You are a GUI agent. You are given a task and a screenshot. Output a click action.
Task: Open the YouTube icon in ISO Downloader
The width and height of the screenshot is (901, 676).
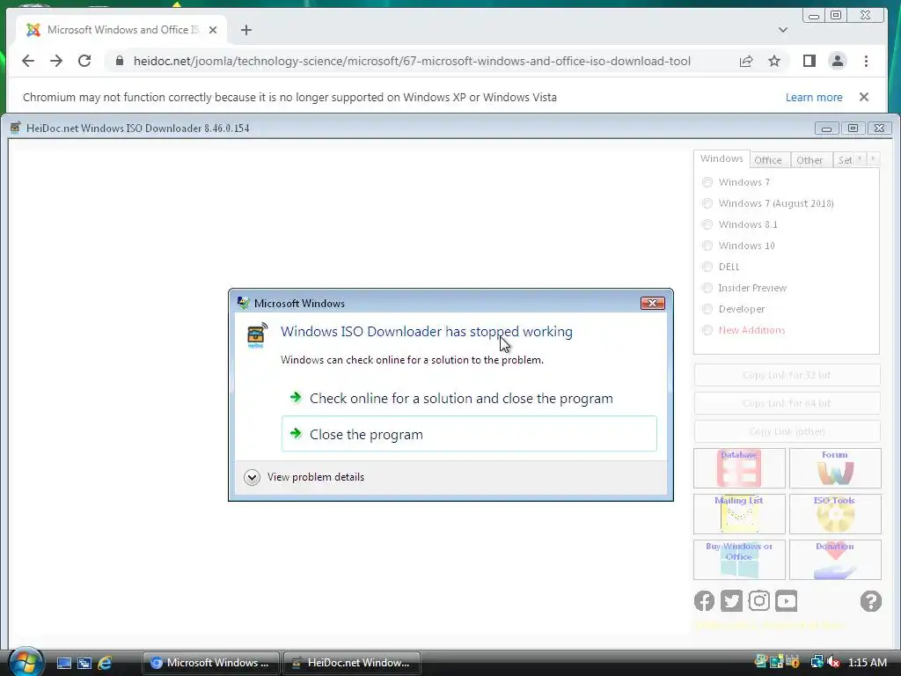point(786,600)
